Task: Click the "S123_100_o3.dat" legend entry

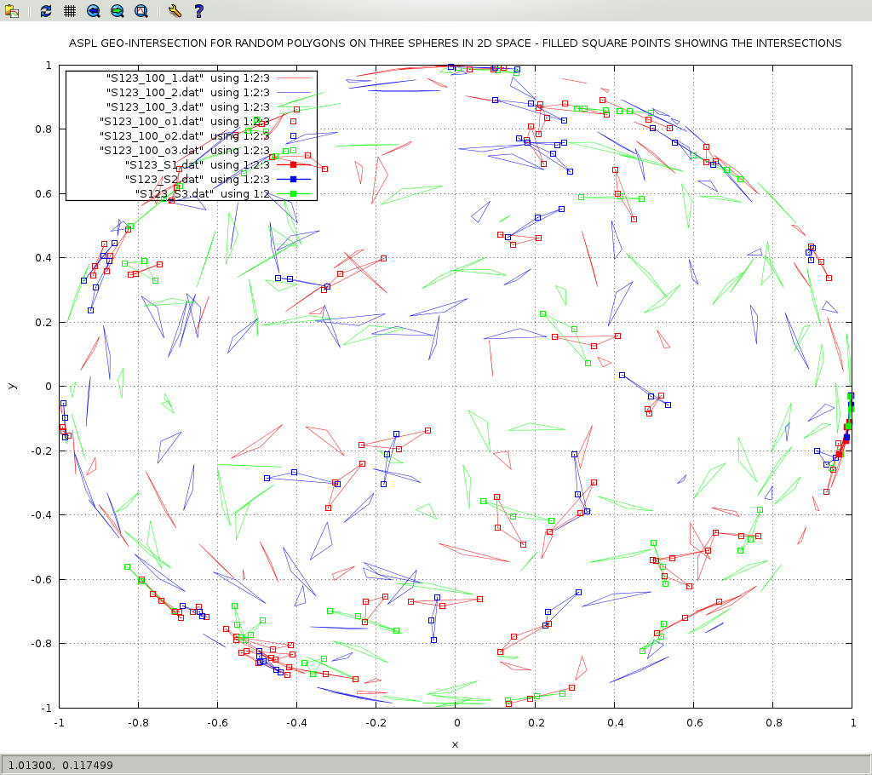Action: coord(151,150)
